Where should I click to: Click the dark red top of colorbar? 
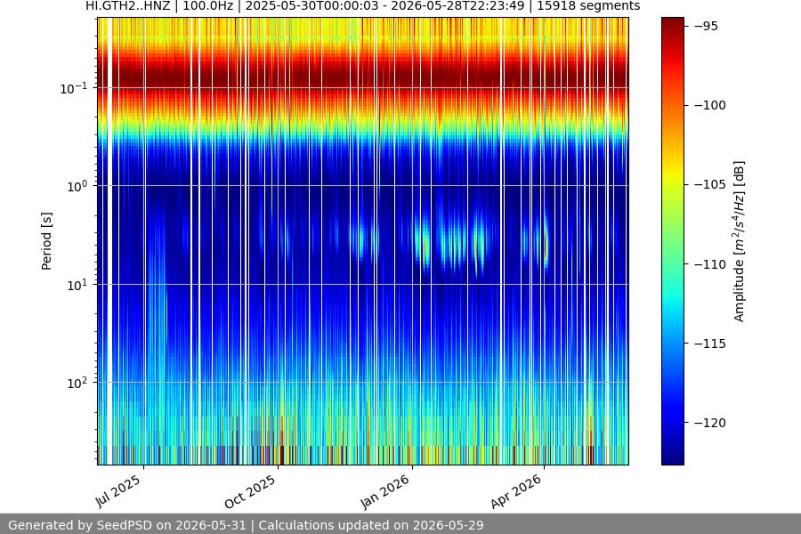coord(672,25)
